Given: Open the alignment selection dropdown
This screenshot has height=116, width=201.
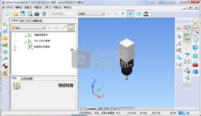Looking at the screenshot, I should click(63, 14).
